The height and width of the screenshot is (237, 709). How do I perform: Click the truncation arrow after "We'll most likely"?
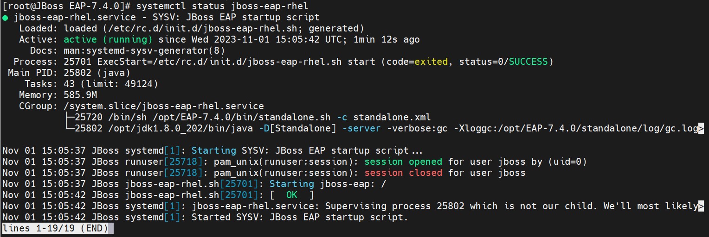[x=701, y=206]
